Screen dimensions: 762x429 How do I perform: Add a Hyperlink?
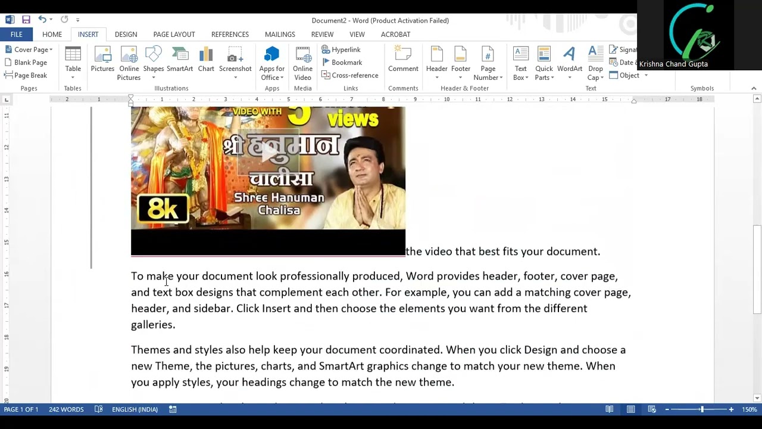point(341,49)
